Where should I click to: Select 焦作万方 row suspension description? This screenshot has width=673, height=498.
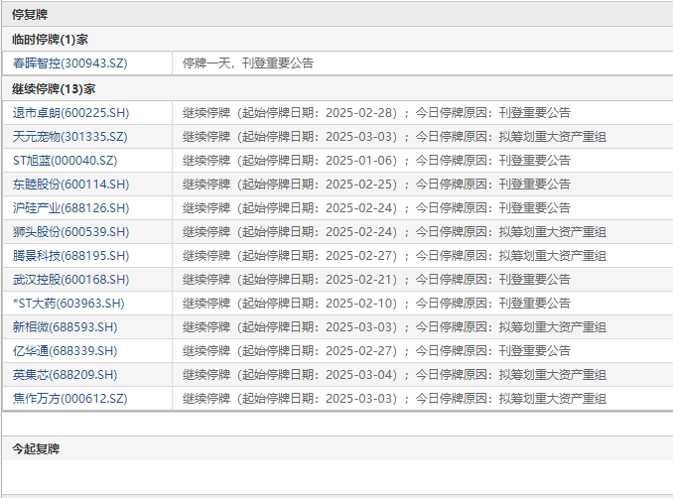394,399
